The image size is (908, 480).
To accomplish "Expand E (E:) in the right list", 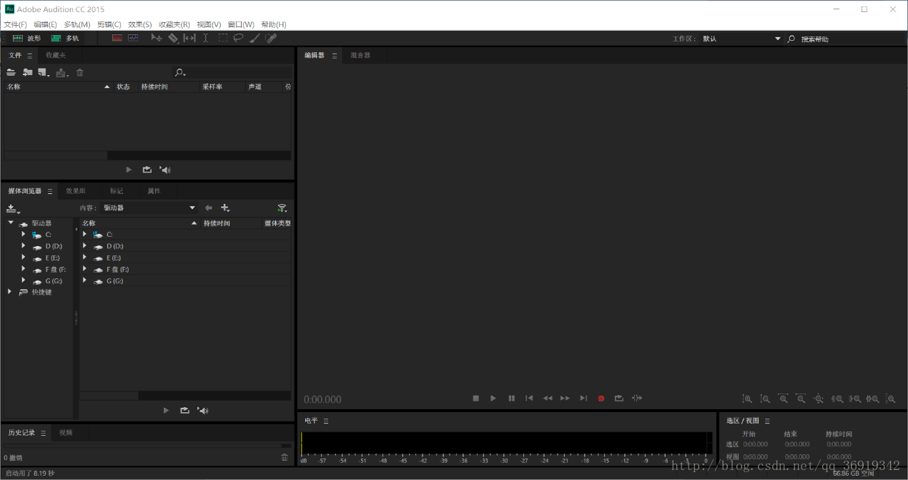I will click(84, 257).
